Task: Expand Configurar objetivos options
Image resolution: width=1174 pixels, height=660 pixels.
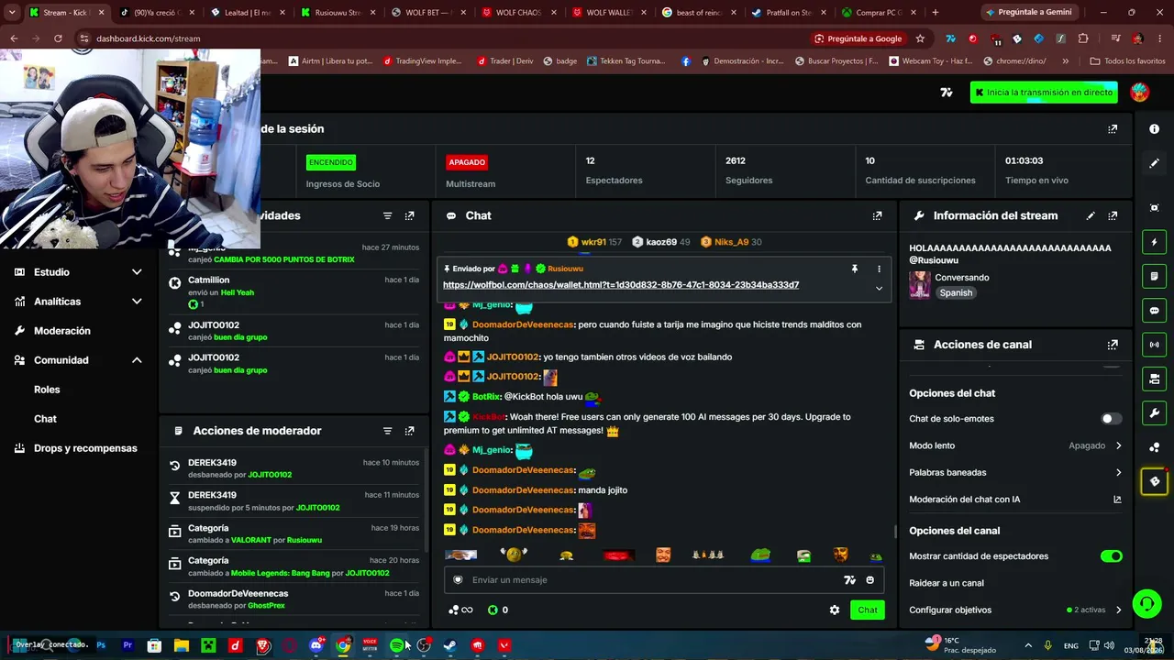Action: click(x=1015, y=610)
